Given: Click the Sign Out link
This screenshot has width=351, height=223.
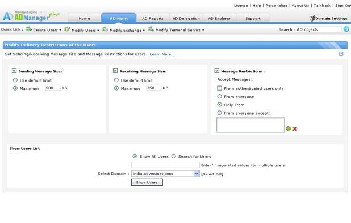Looking at the screenshot, I should click(343, 5).
